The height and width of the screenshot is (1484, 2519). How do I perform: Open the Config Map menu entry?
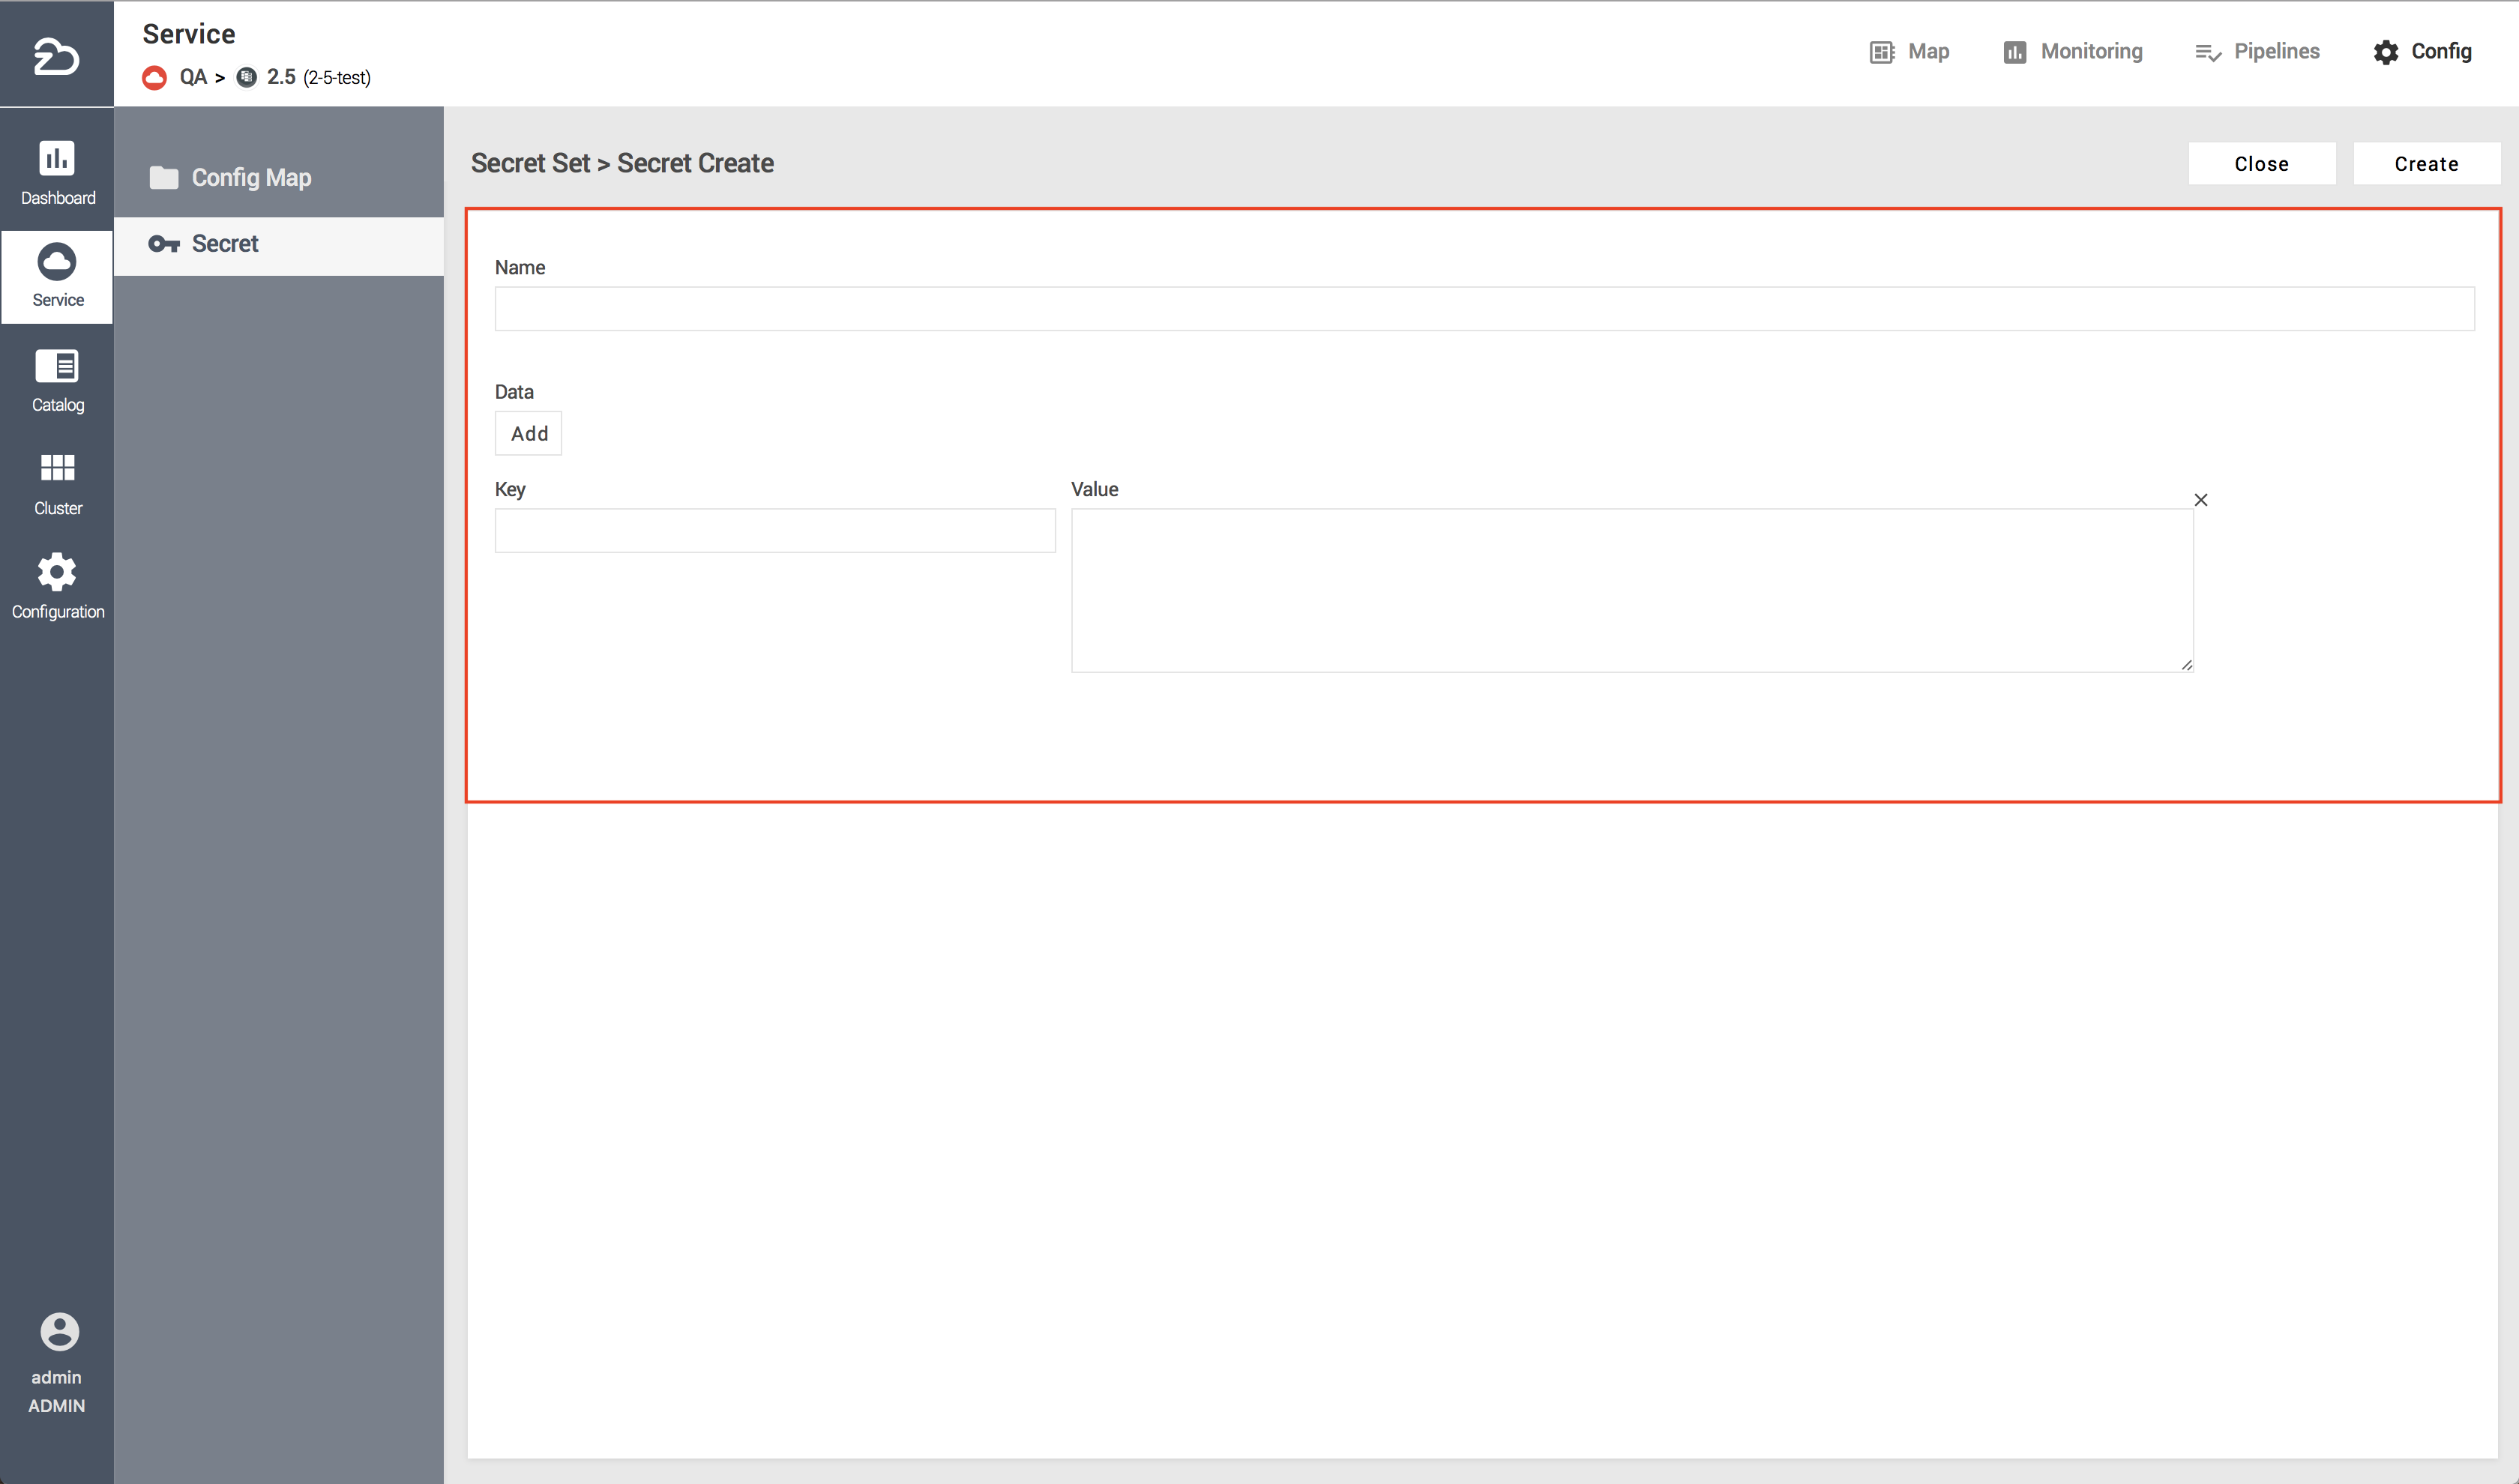tap(279, 178)
